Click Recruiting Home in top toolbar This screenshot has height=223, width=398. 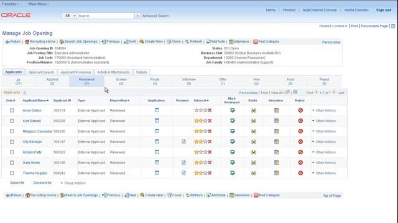pos(40,42)
